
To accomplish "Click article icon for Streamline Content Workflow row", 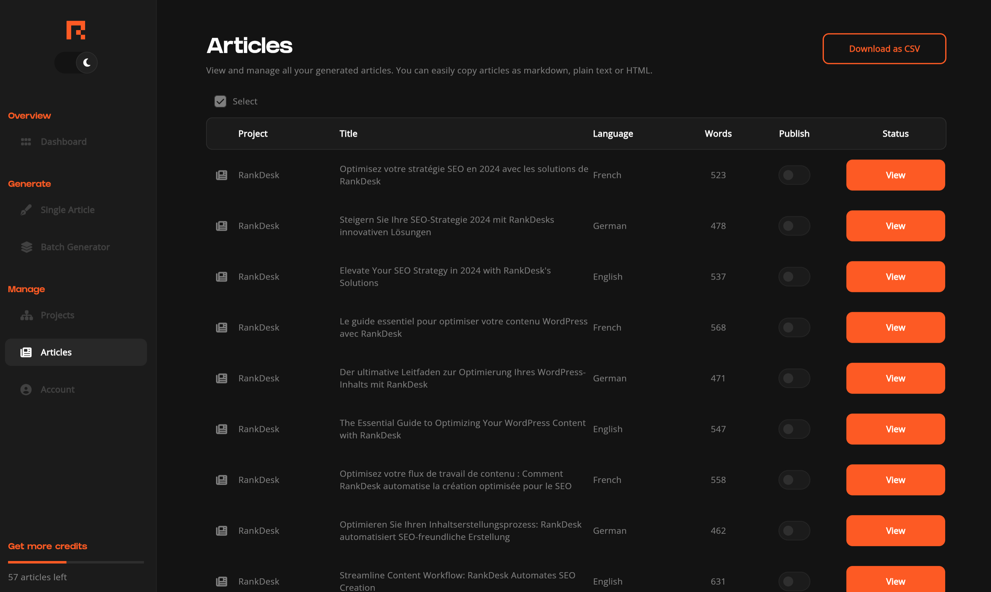I will click(x=222, y=581).
